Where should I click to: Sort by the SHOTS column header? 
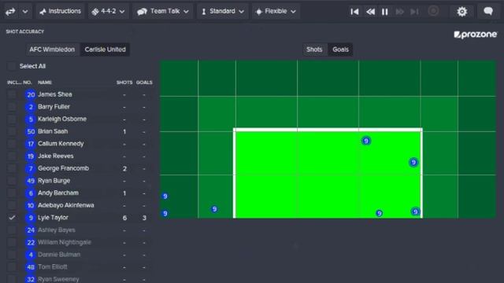[124, 83]
